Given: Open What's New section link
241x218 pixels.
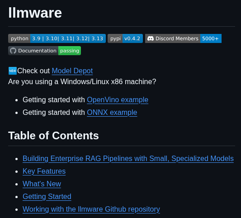Looking at the screenshot, I should [x=42, y=184].
